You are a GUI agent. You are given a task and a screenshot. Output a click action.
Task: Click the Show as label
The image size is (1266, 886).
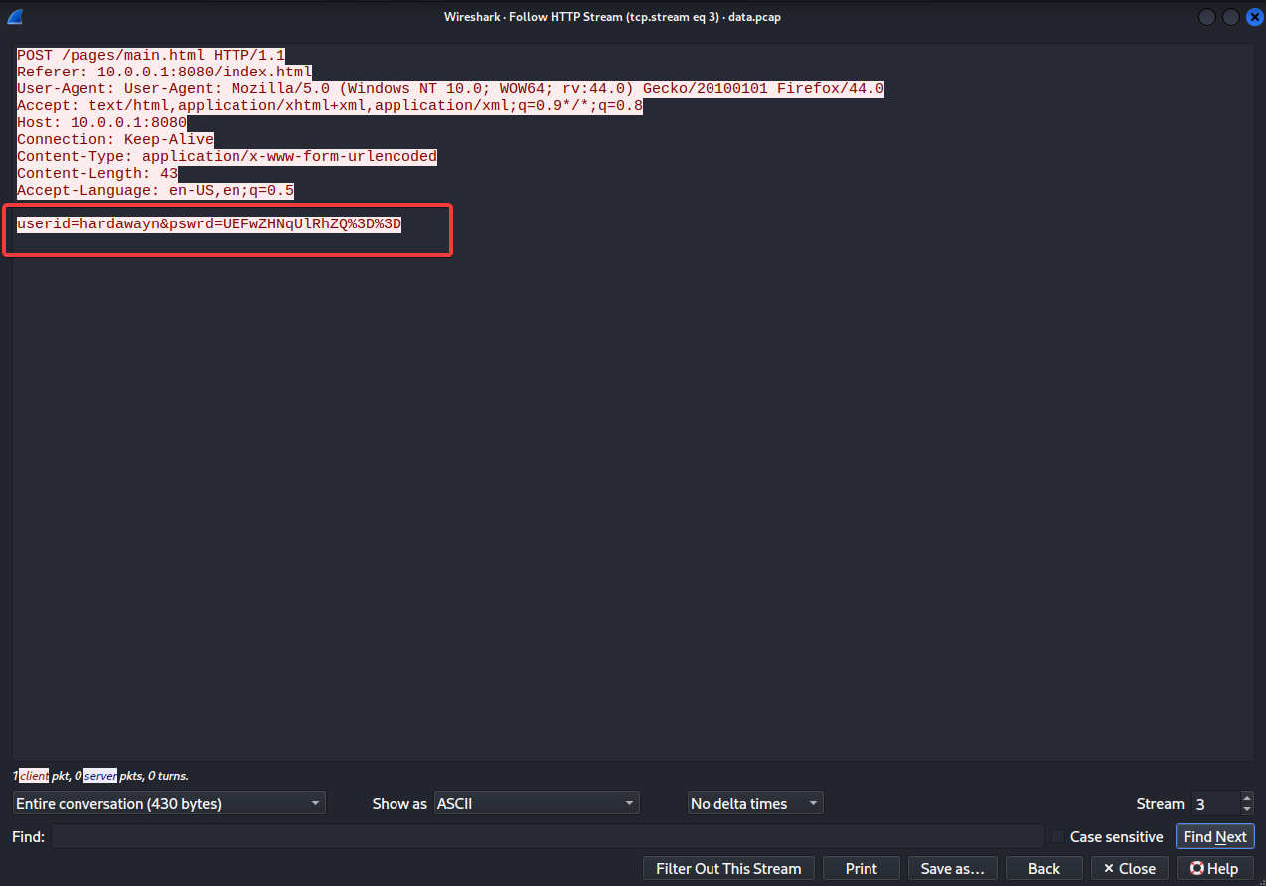pyautogui.click(x=399, y=804)
